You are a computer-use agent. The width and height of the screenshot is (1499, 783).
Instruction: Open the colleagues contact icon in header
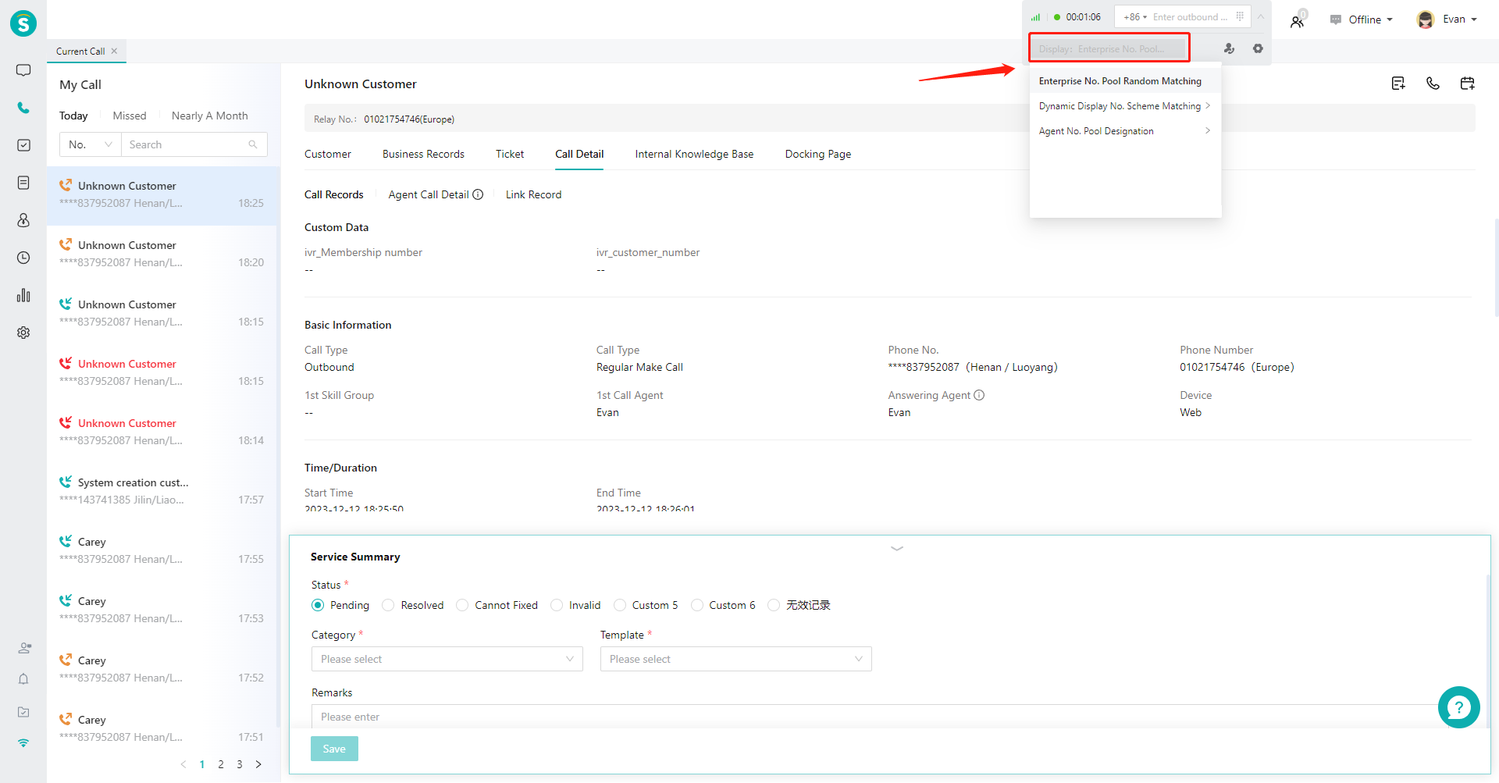coord(1298,20)
